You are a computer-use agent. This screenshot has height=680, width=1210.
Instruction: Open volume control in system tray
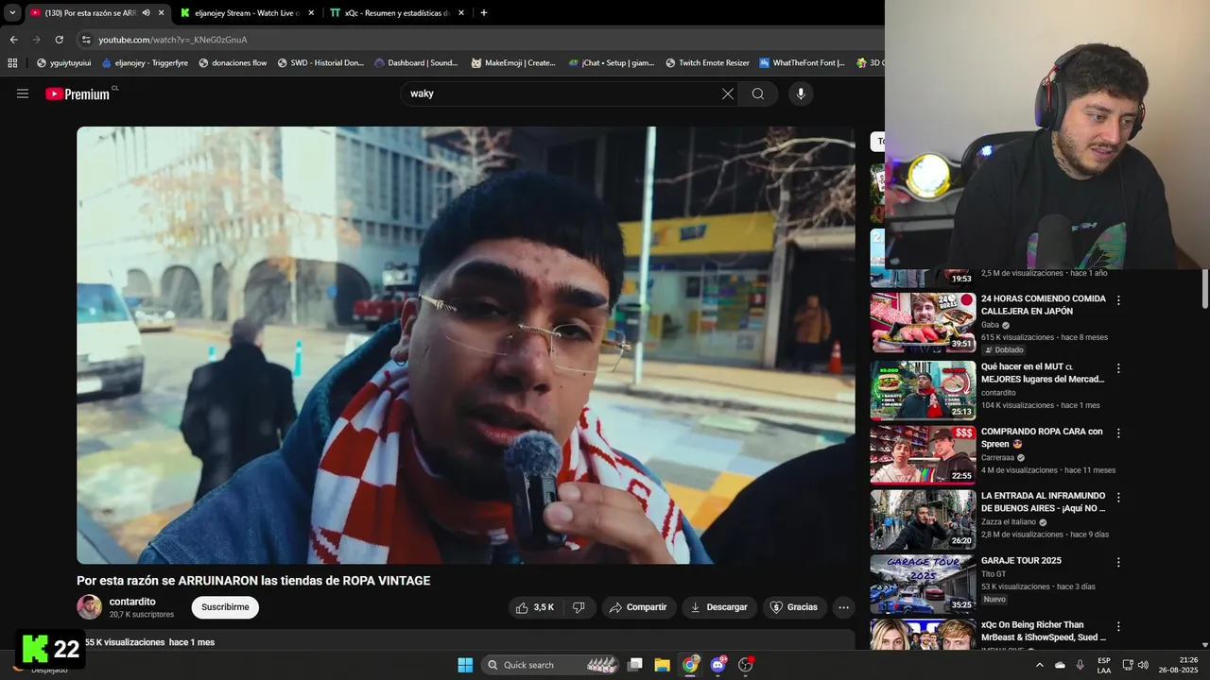[x=1143, y=665]
